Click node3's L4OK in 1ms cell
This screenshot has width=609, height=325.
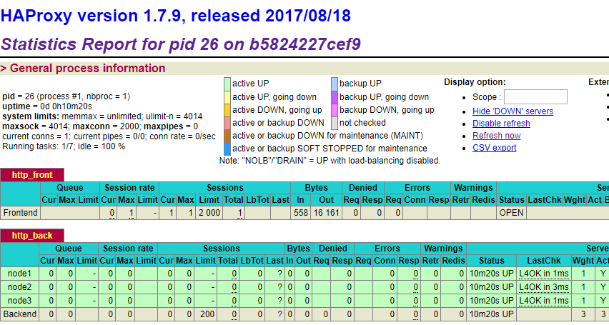[x=544, y=301]
